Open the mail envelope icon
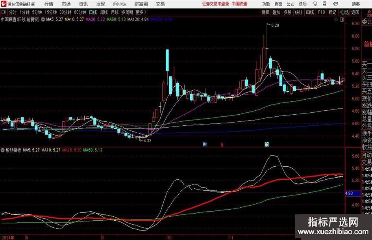Screen dimensions: 372x240 (x=335, y=4)
